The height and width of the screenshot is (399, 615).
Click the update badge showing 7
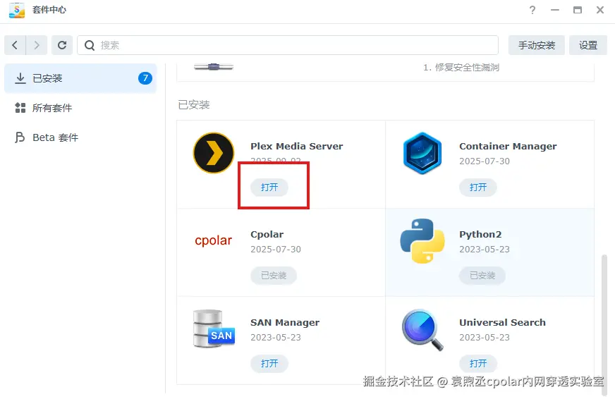[145, 78]
